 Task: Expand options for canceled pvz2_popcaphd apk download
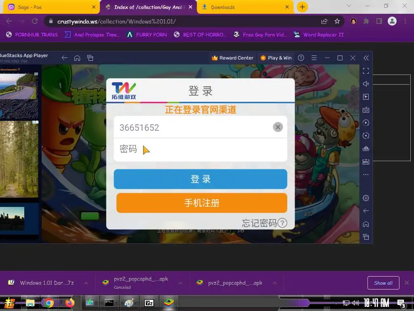click(x=180, y=283)
